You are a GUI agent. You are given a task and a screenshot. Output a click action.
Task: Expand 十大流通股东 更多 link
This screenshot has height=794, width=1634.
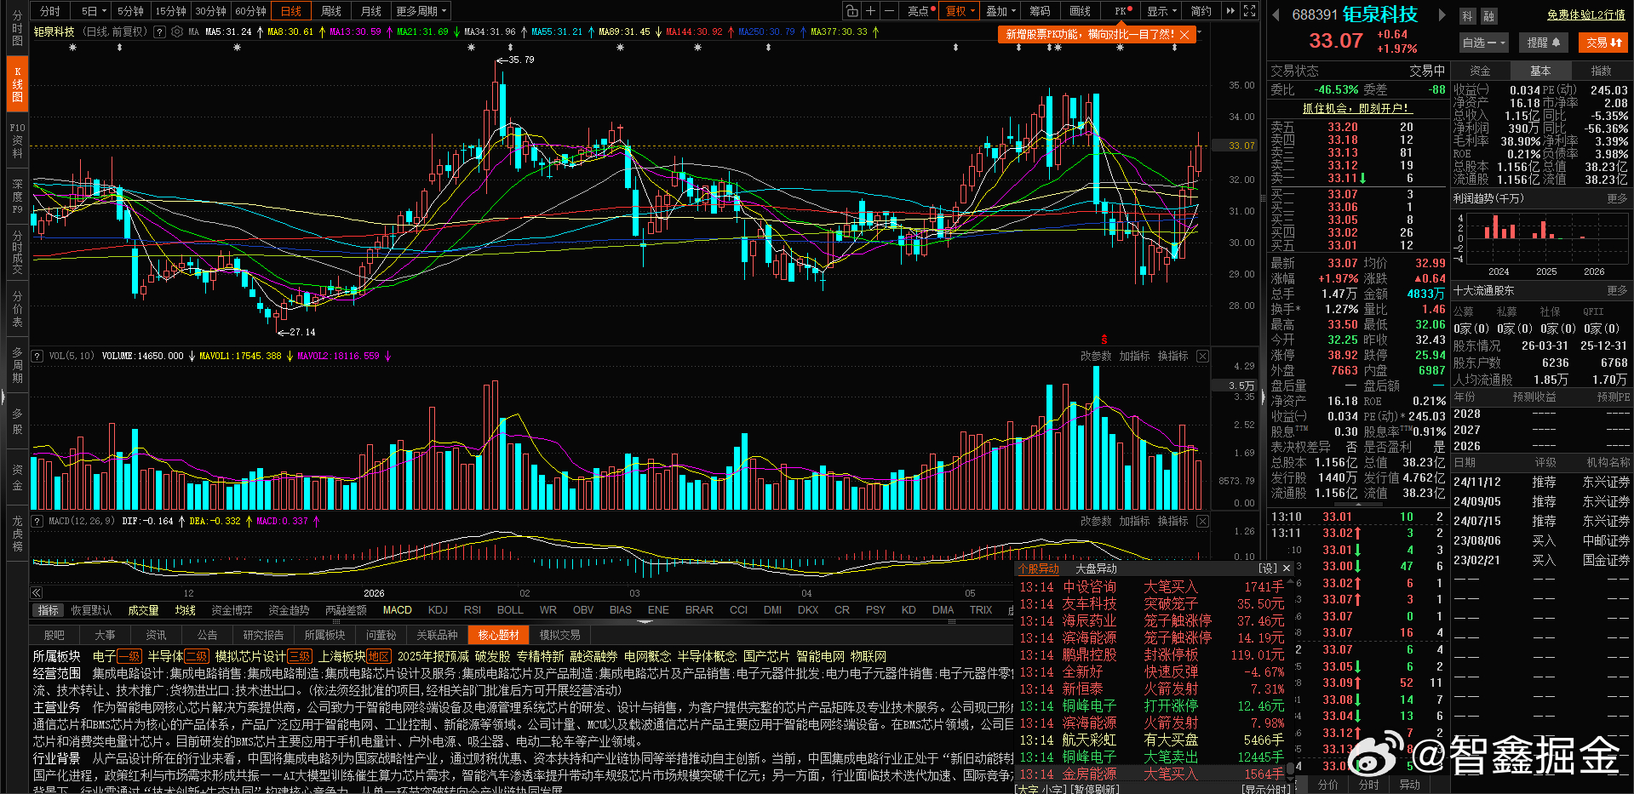pos(1617,290)
